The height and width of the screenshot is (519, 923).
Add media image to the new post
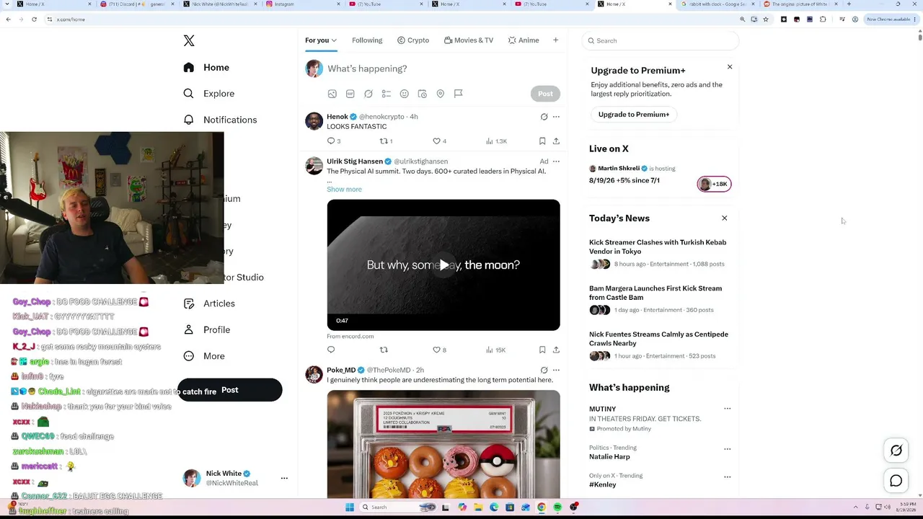332,94
